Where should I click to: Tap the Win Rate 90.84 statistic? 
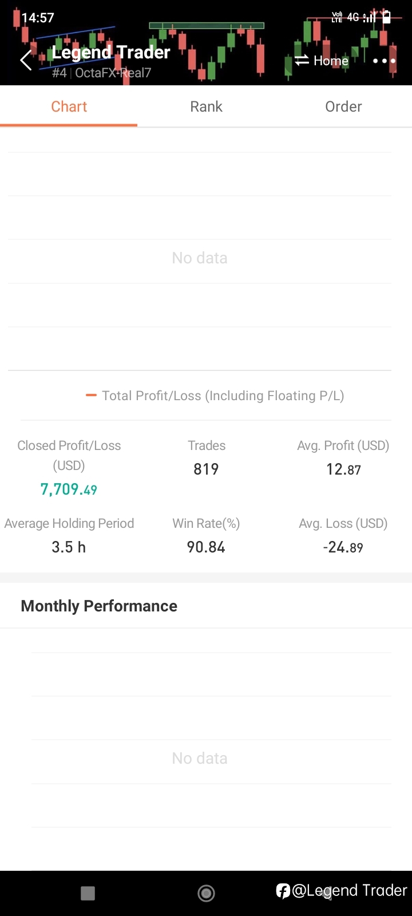pos(206,547)
